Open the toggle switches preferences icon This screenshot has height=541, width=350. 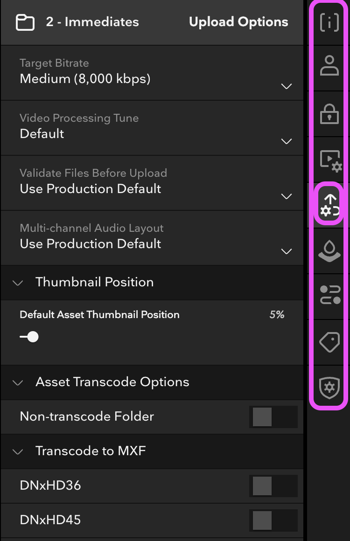tap(330, 295)
